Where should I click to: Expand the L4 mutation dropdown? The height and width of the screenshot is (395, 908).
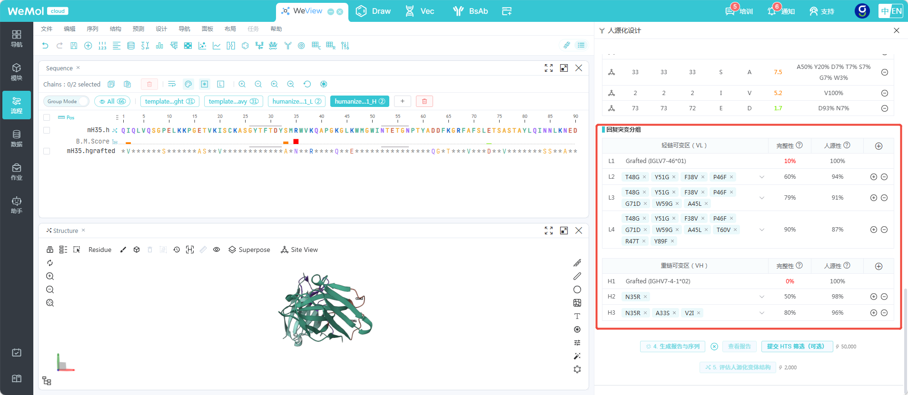pos(762,230)
